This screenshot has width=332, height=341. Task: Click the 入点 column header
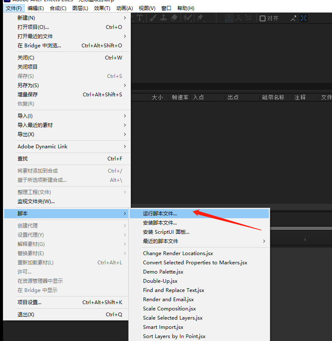coord(199,97)
